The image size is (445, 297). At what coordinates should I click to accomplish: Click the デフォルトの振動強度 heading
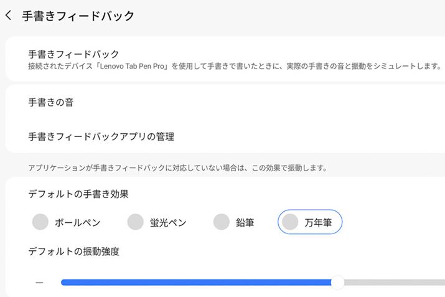coord(73,252)
